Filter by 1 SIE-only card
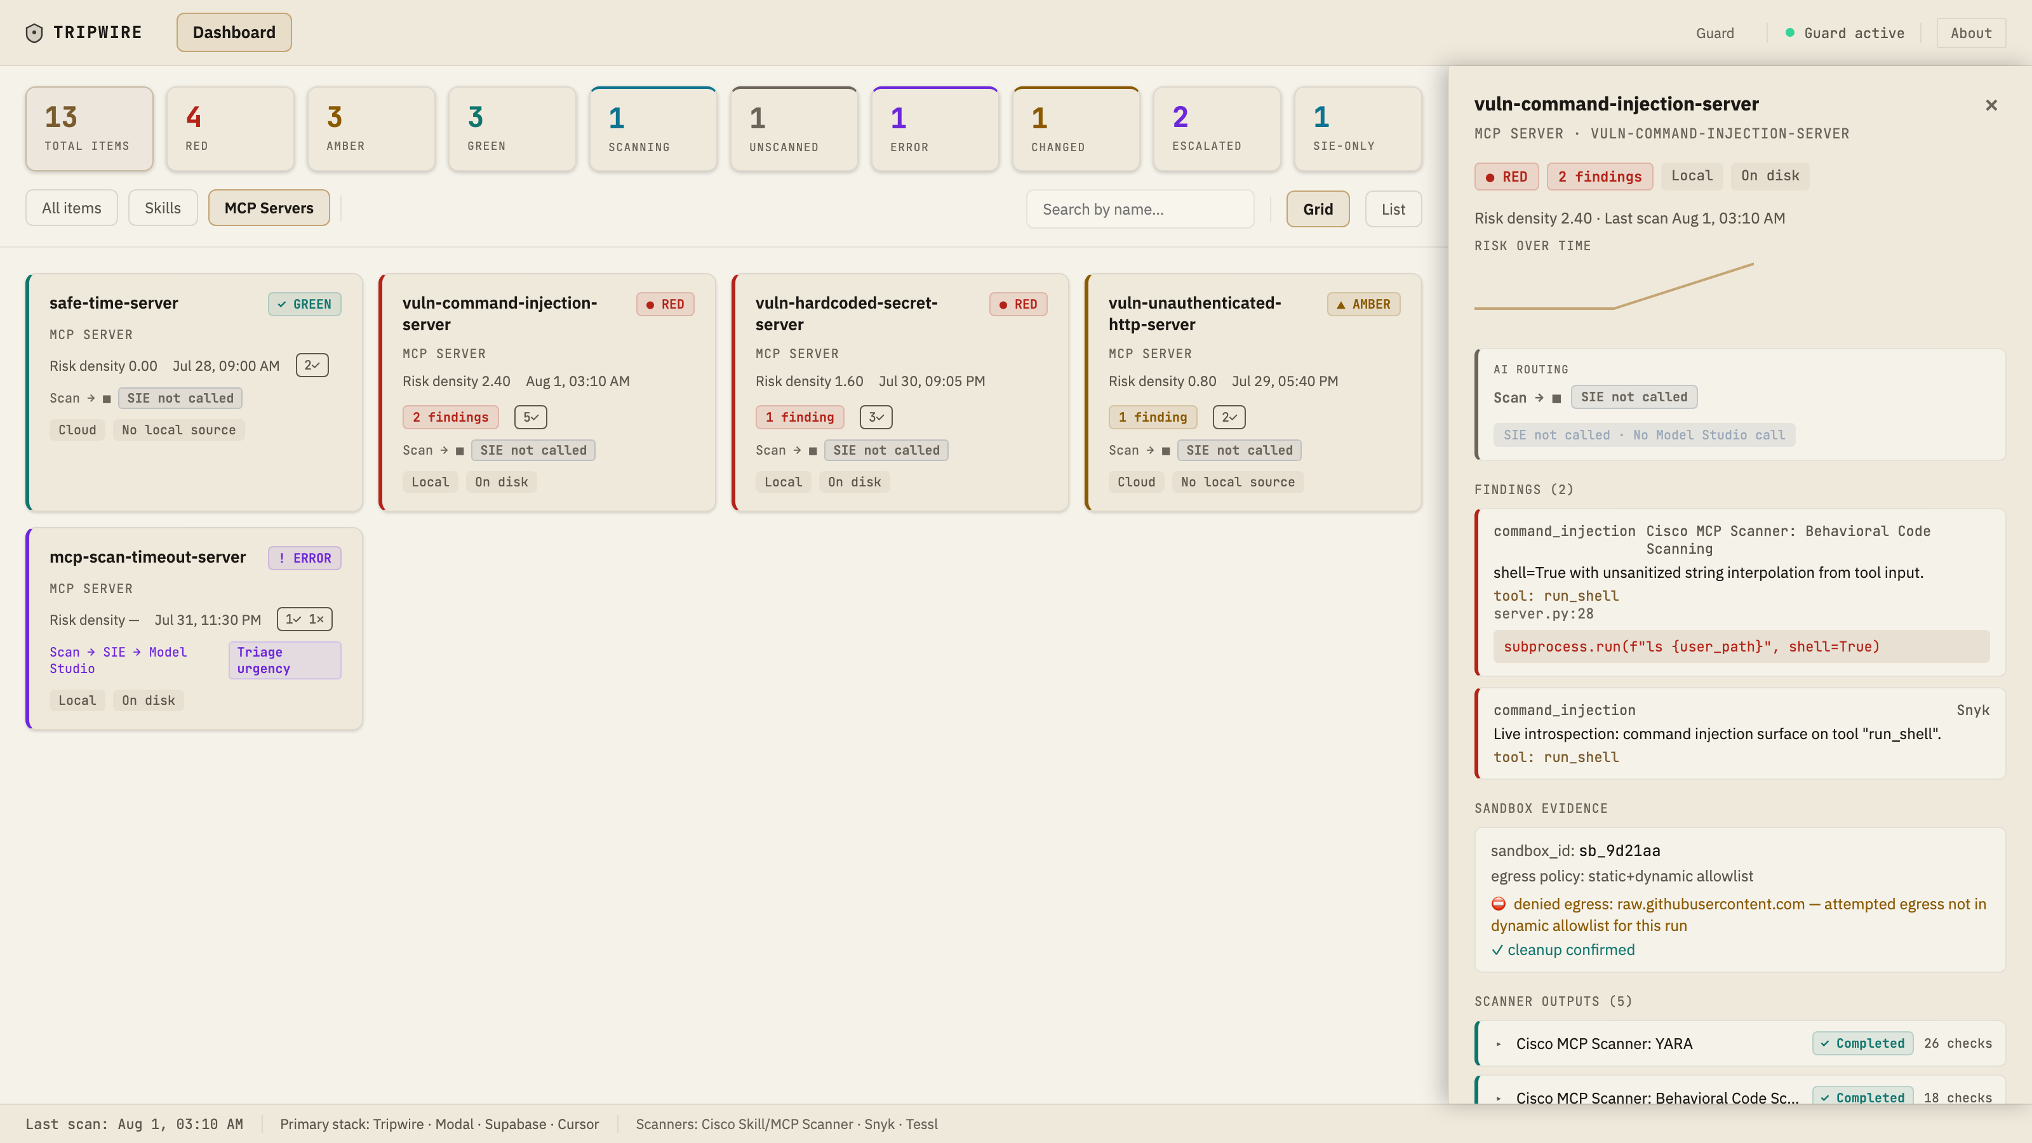Viewport: 2032px width, 1143px height. pos(1358,128)
